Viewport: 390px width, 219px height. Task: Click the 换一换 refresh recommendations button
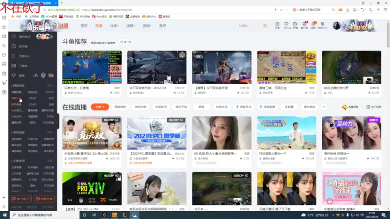[x=126, y=42]
